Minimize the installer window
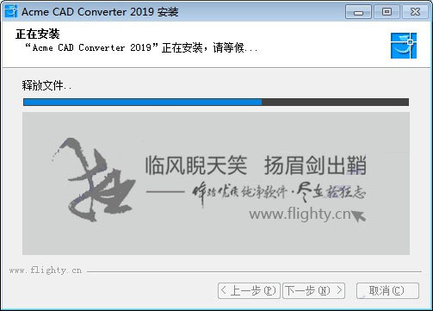 (358, 12)
